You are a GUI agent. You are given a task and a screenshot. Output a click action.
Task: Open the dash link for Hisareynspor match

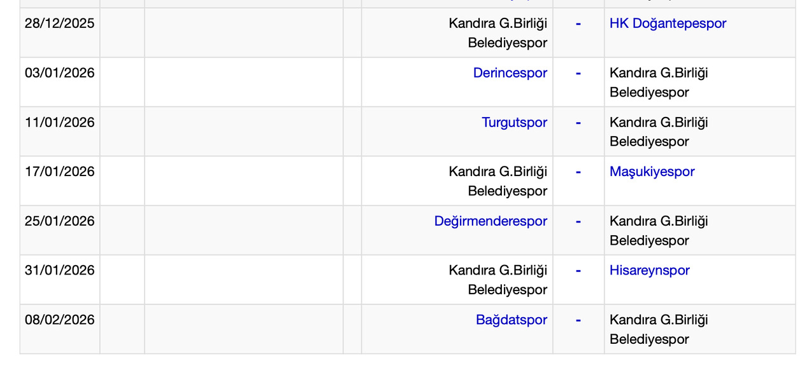578,271
